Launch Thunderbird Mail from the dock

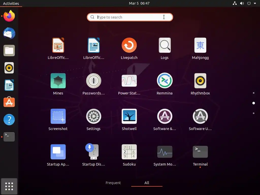pyautogui.click(x=9, y=33)
